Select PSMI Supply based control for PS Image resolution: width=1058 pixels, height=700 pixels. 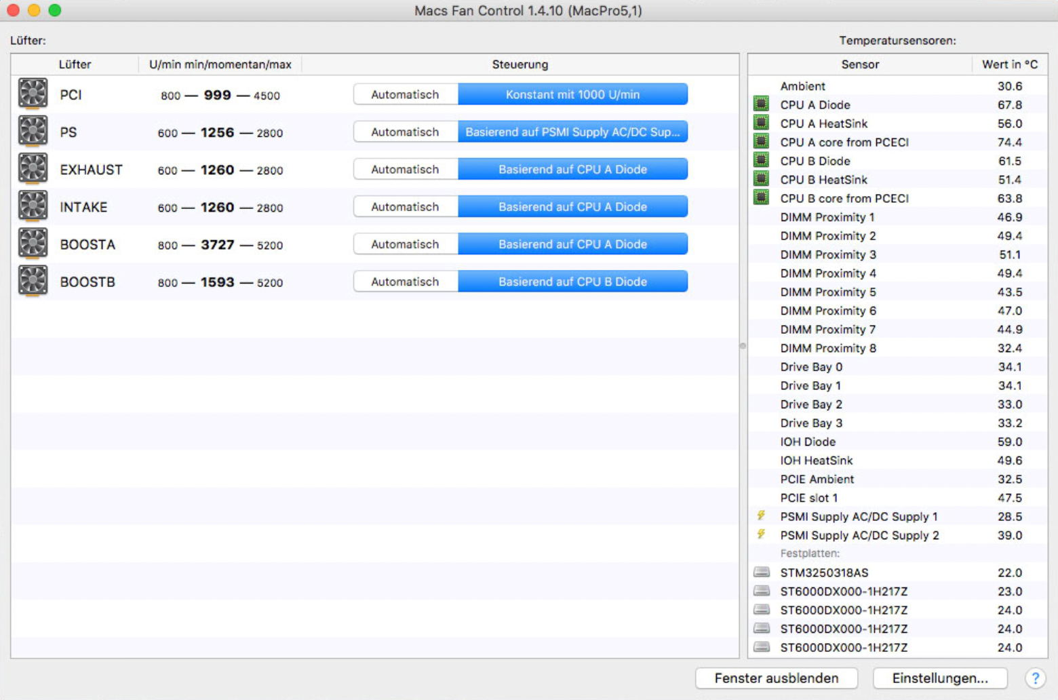[573, 132]
